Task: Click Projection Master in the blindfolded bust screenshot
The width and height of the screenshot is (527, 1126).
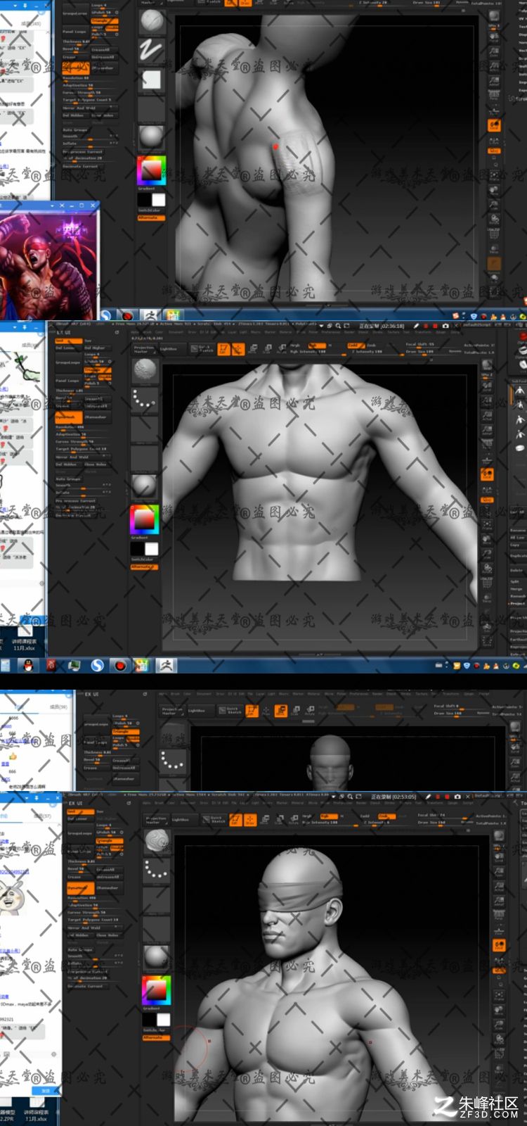Action: coord(155,818)
